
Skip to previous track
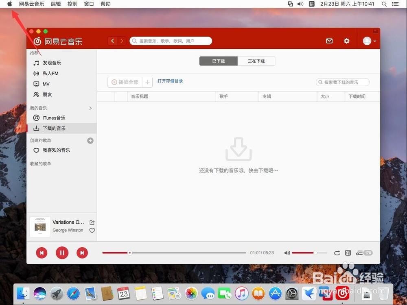42,253
